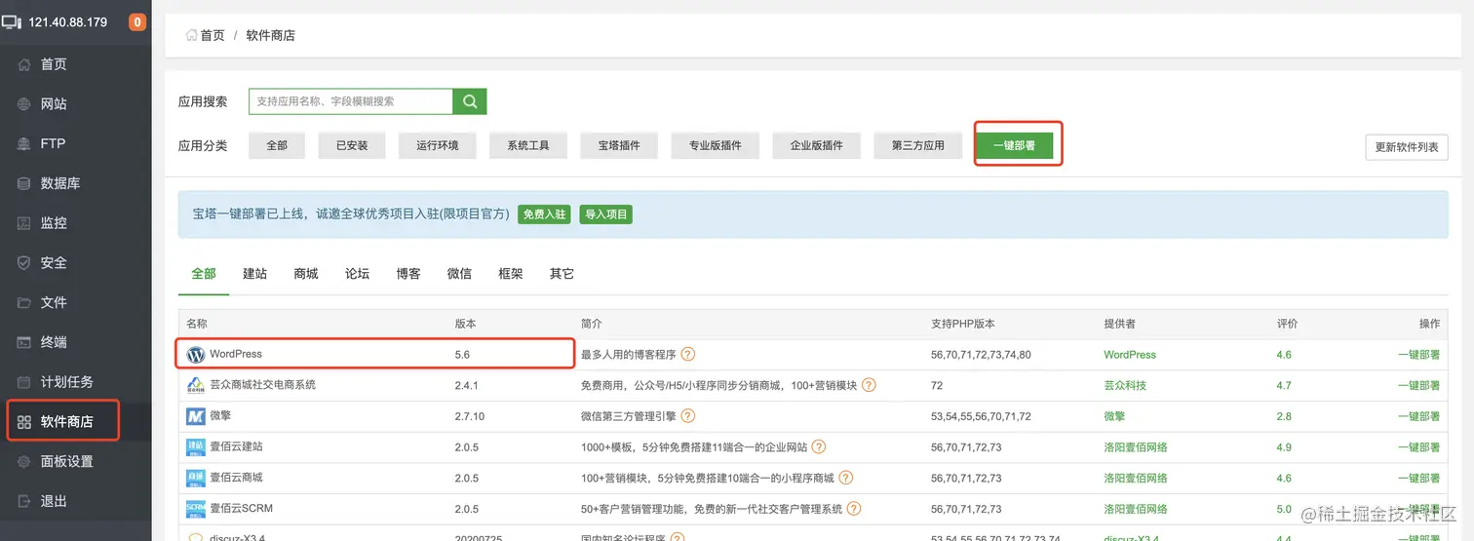This screenshot has height=541, width=1474.
Task: Select the 已安装 category filter
Action: click(x=352, y=145)
